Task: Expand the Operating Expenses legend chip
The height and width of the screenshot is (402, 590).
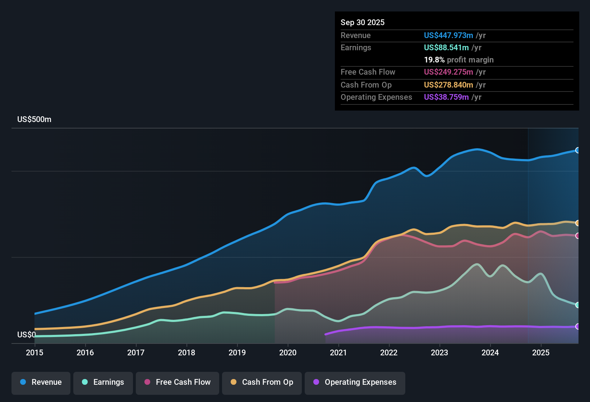Action: click(x=355, y=382)
